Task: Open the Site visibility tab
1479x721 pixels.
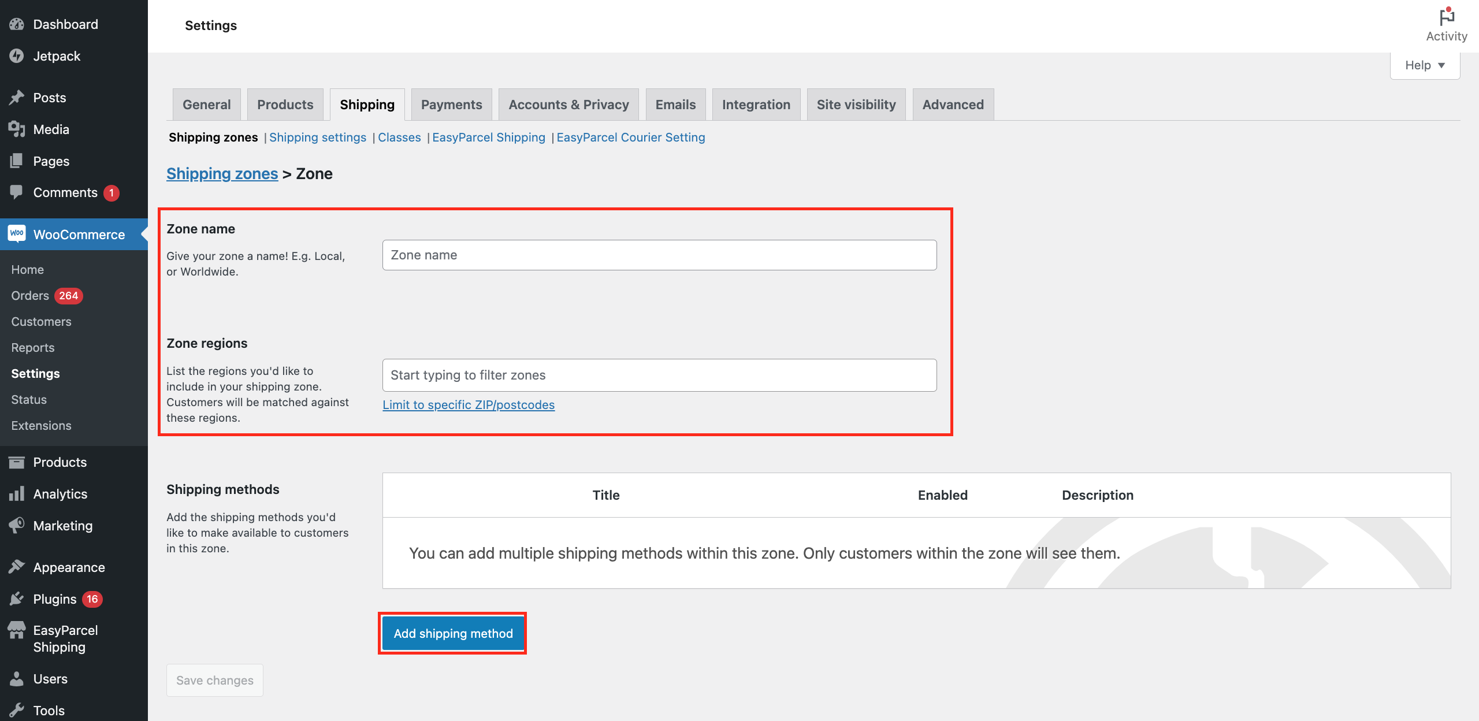Action: 856,105
